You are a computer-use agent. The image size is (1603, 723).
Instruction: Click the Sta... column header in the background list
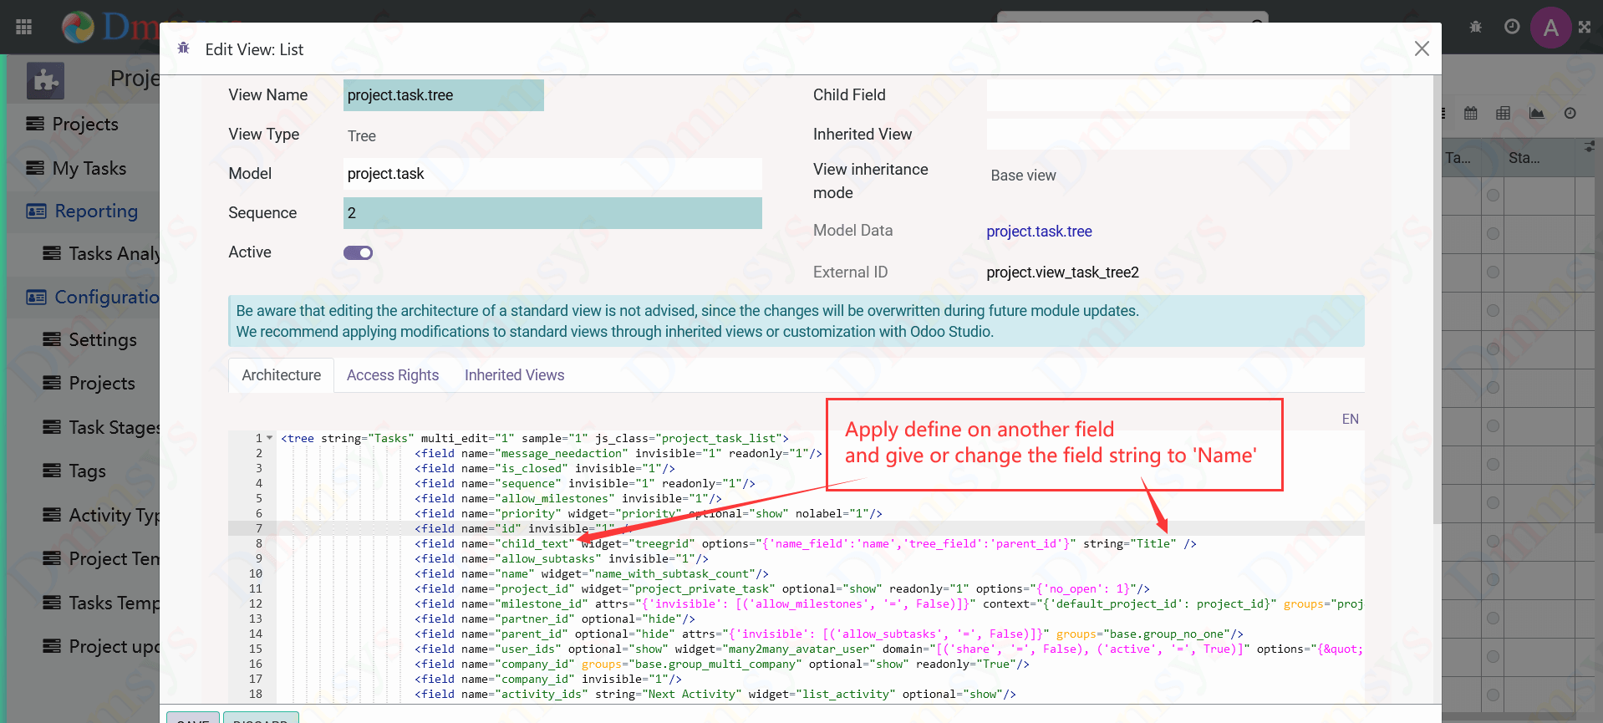point(1524,158)
